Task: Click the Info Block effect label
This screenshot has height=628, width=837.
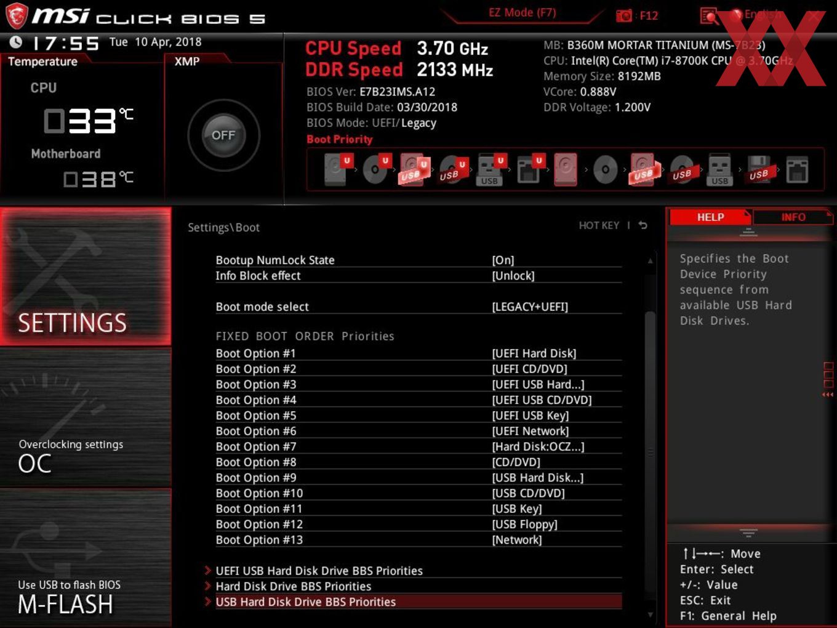Action: click(x=258, y=276)
